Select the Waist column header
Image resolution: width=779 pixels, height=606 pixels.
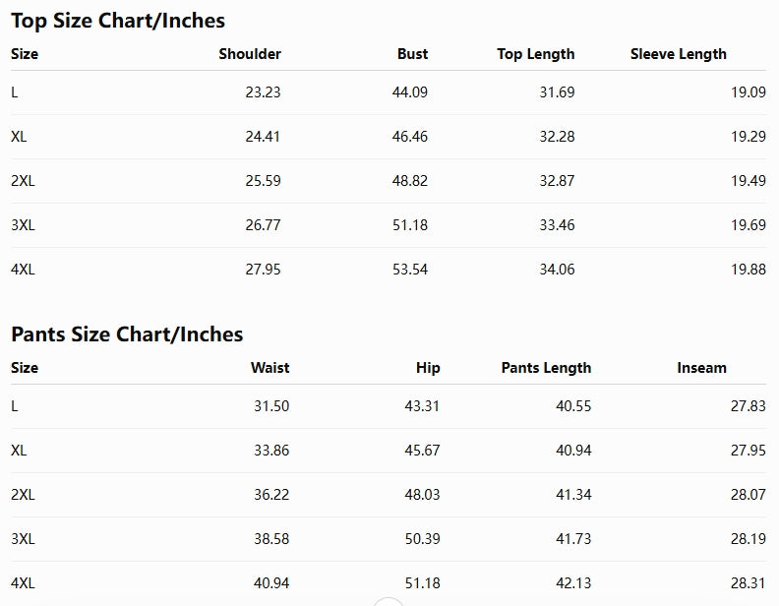[x=270, y=368]
